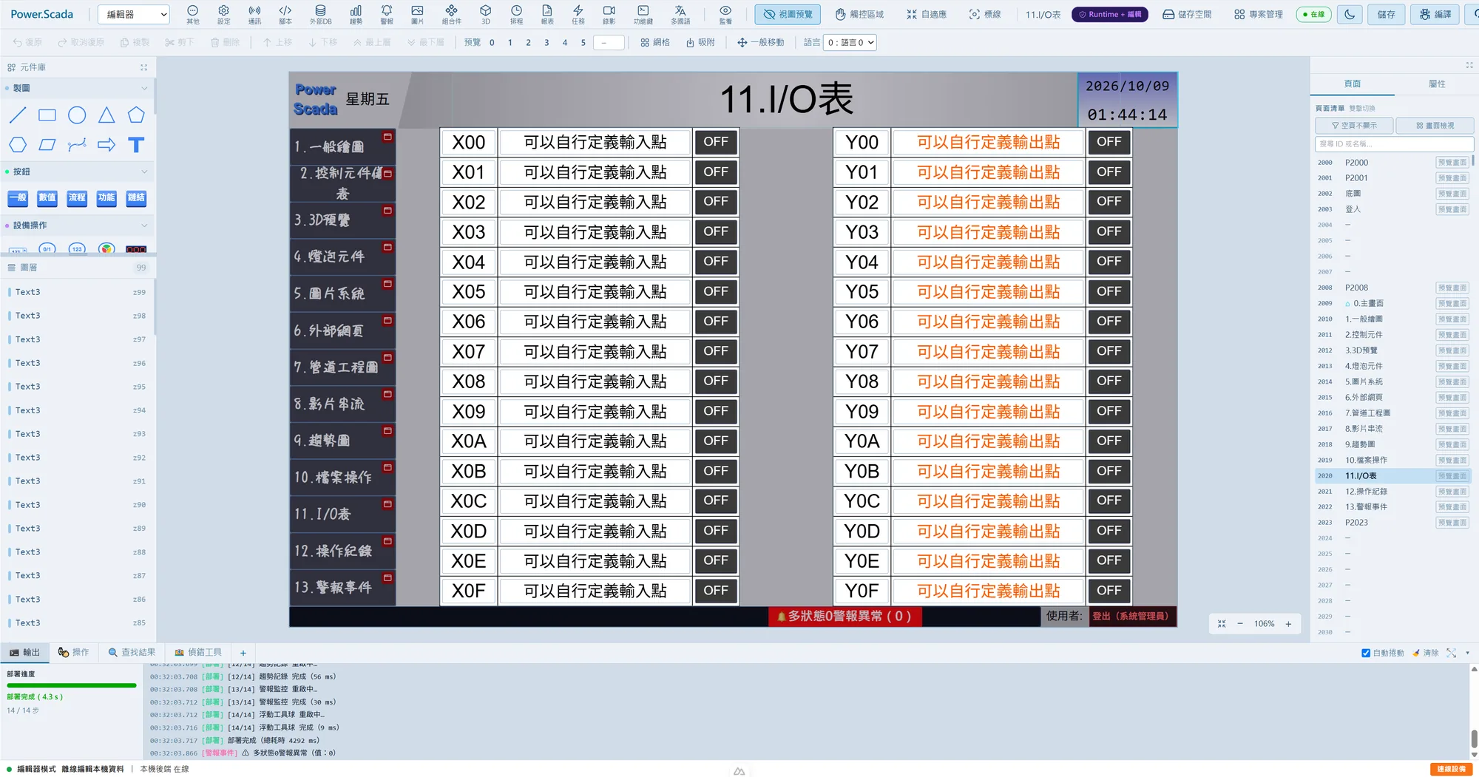Click the 編譯 compile button
Screen dimensions: 1479x777
point(1435,14)
